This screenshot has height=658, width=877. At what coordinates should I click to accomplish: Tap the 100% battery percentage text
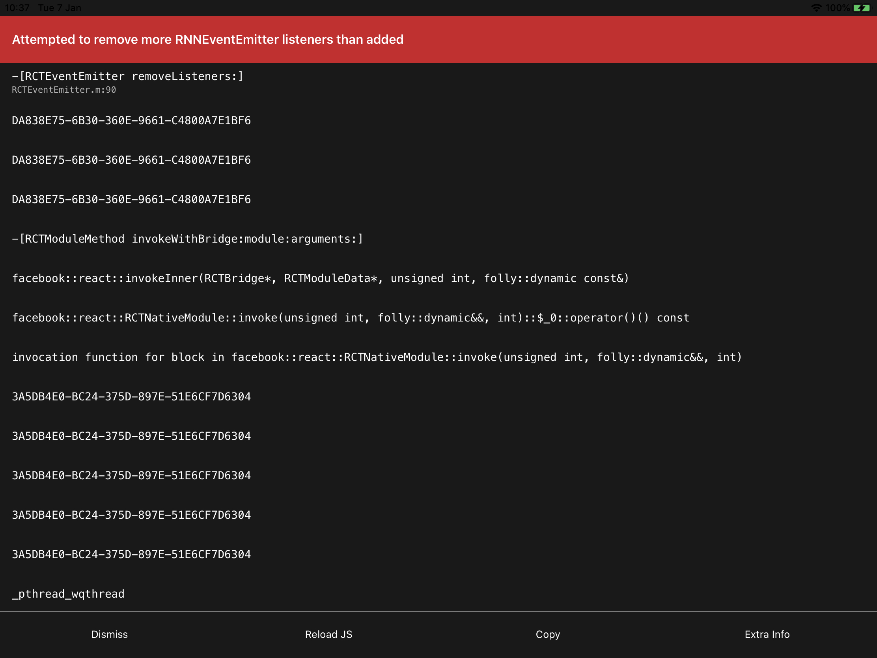(837, 8)
